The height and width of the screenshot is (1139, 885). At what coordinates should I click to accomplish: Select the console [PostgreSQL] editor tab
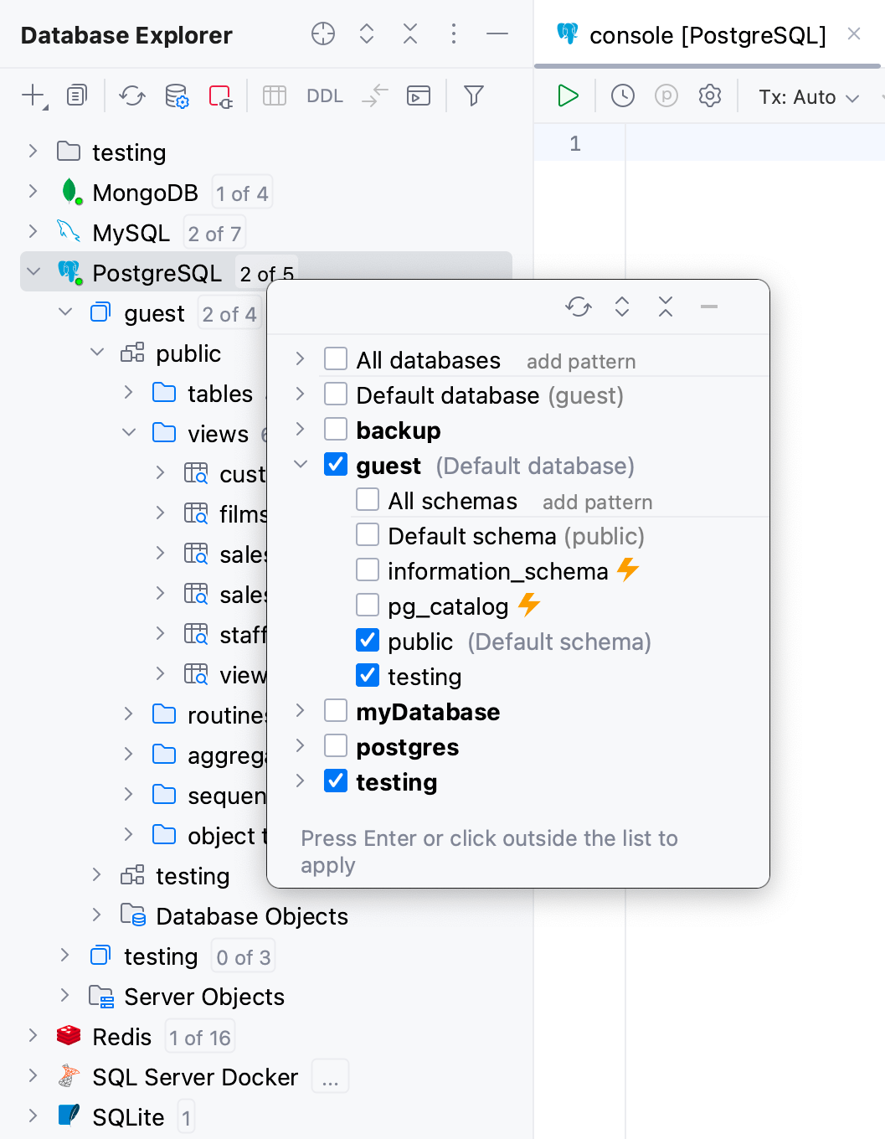707,35
